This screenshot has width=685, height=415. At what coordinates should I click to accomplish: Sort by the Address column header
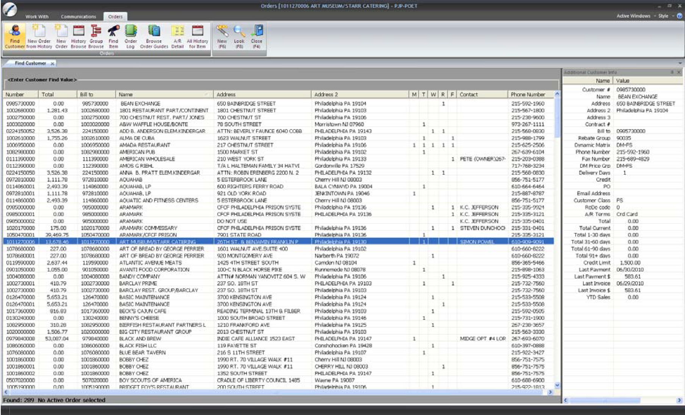click(262, 94)
